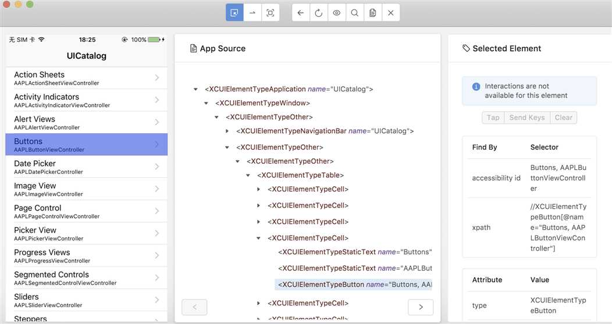Switch to Swipe By Coordinates mode
612x324 pixels.
[x=252, y=13]
